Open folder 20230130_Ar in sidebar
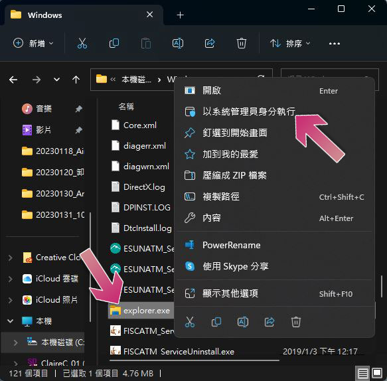Image resolution: width=387 pixels, height=381 pixels. (53, 193)
